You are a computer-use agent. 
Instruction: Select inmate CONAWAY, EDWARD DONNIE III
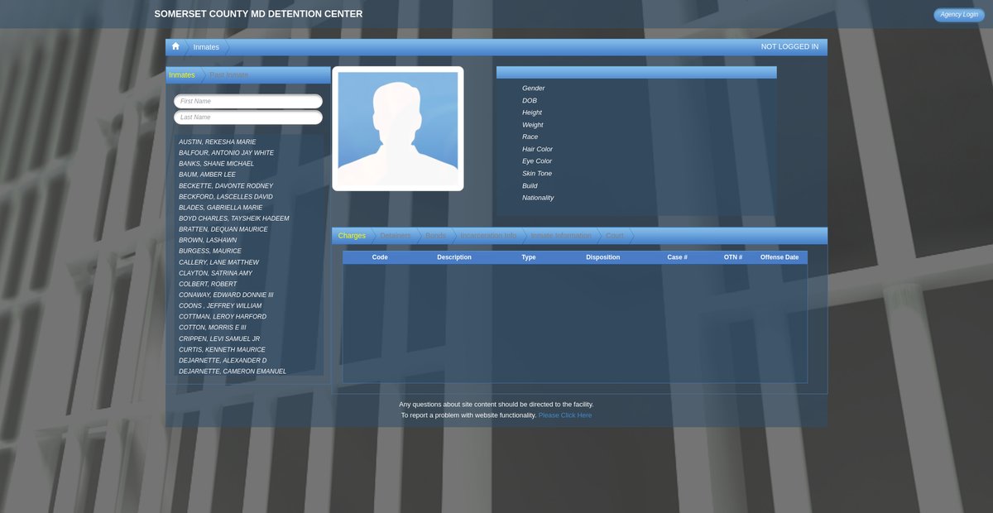point(226,295)
